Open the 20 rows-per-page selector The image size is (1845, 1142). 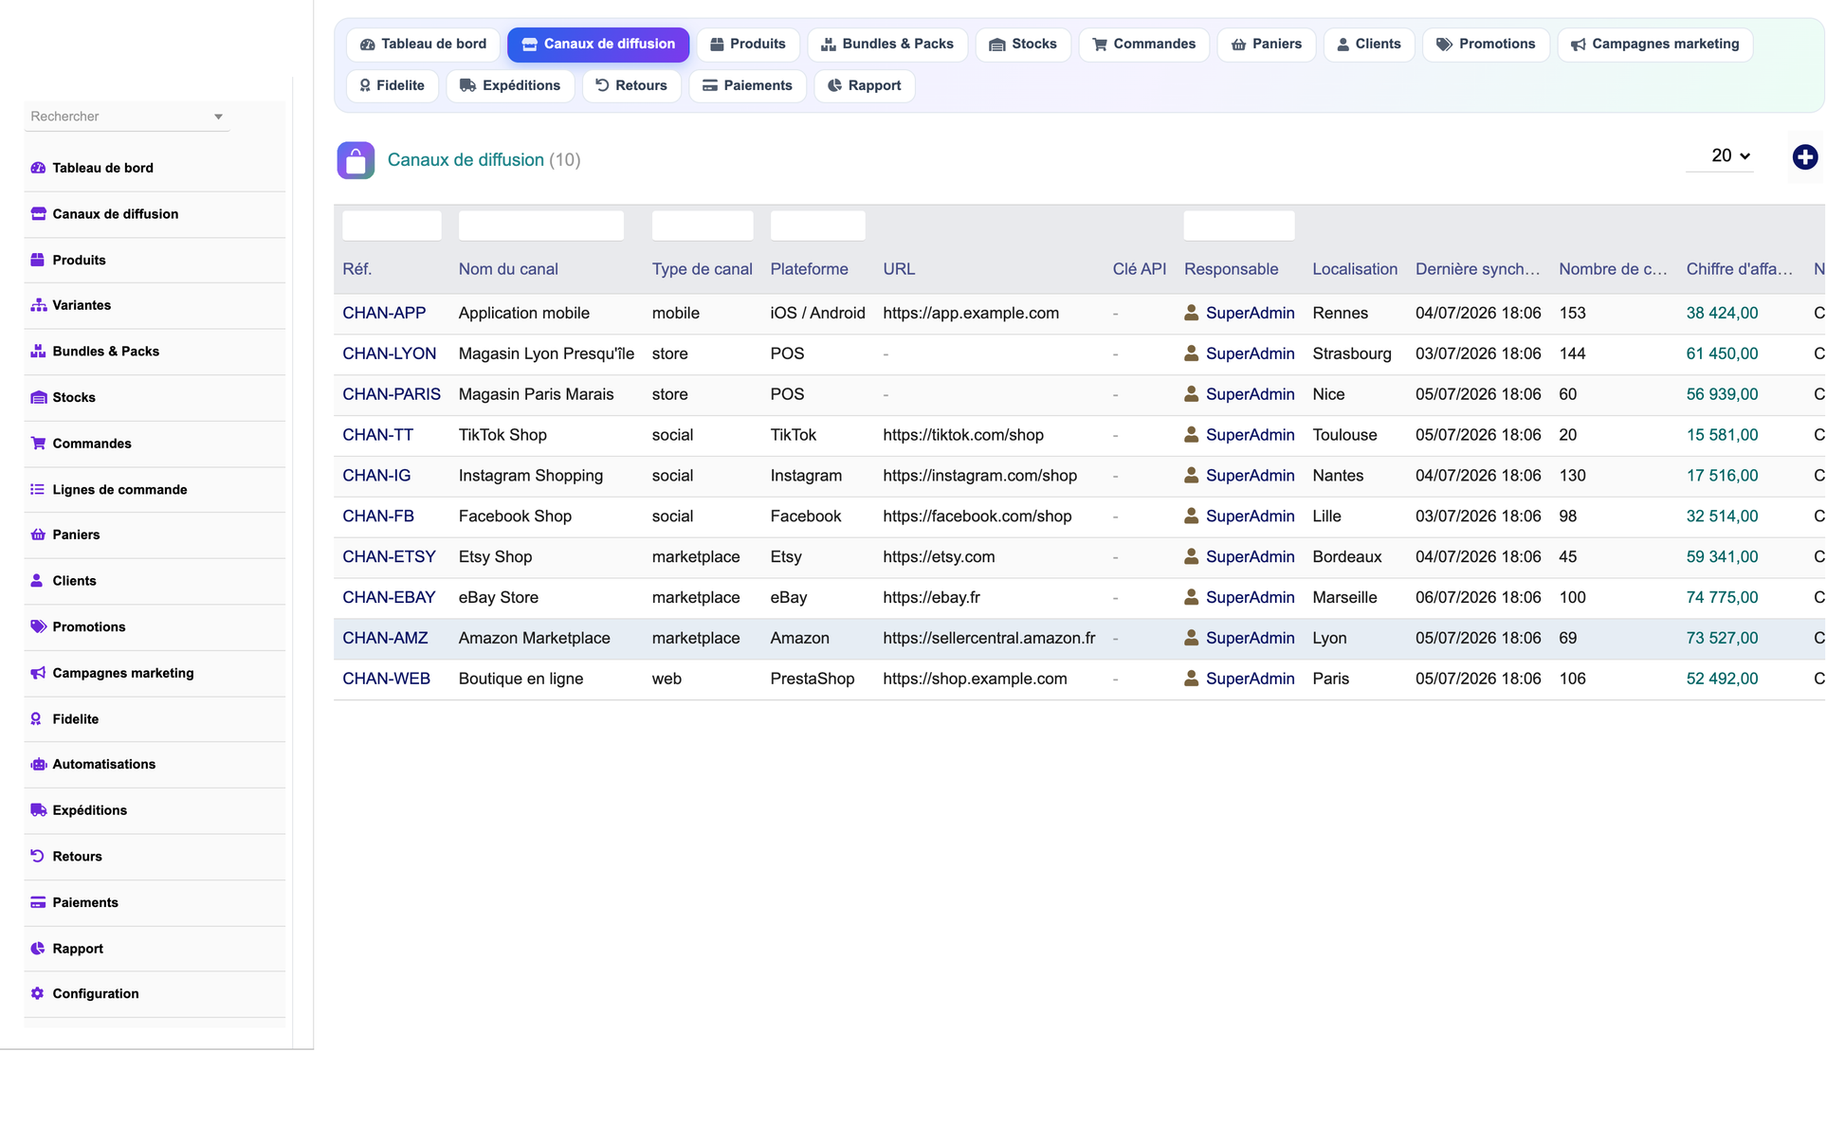pos(1729,155)
